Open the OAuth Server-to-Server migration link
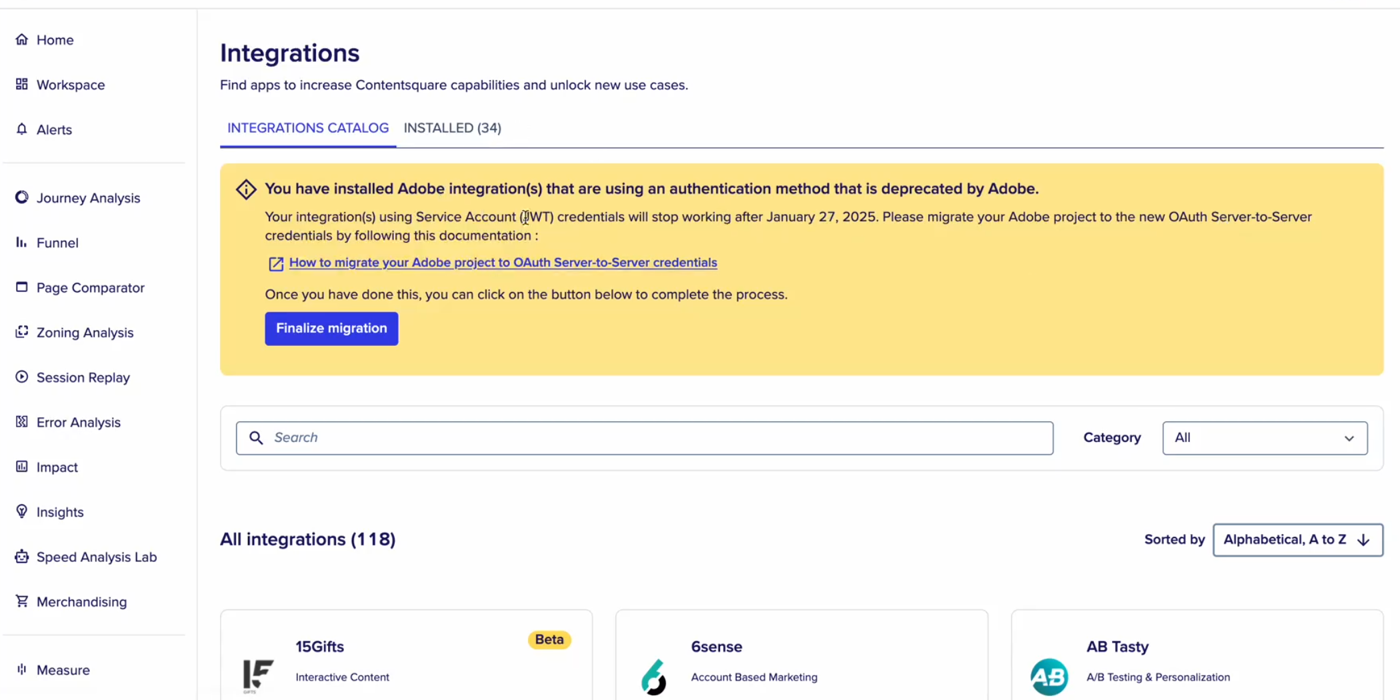Screen dimensions: 1400x700 503,263
